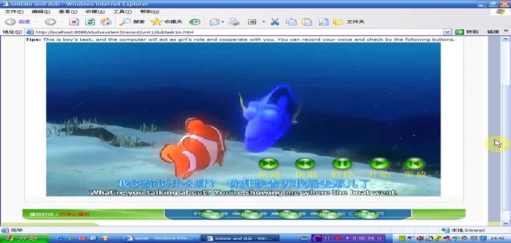Click the volume speaker tray icon
Image resolution: width=511 pixels, height=243 pixels.
point(420,239)
